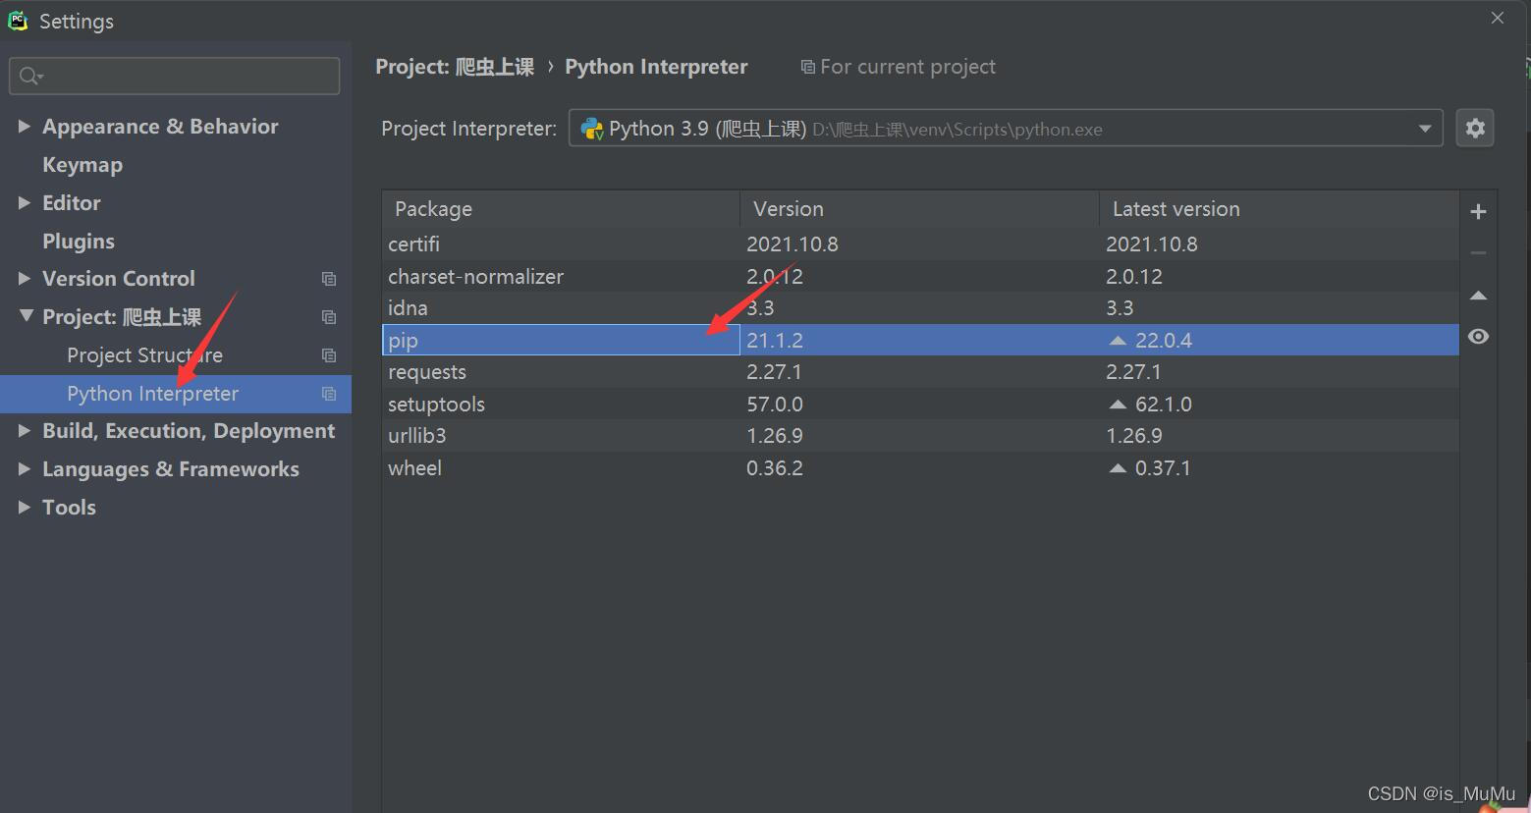Click the Latest version column header
The image size is (1531, 813).
pyautogui.click(x=1279, y=209)
